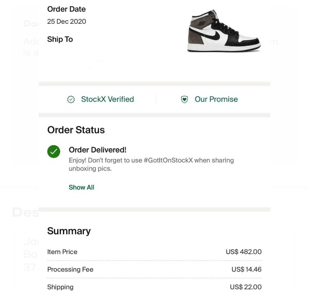
Task: Open the StockX Verified text link
Action: click(107, 99)
